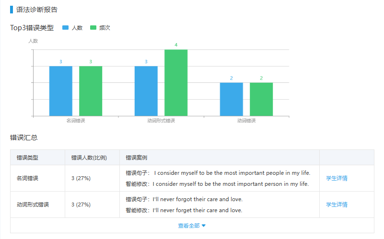The width and height of the screenshot is (384, 239).
Task: Click the green 动词错误 频次 bar
Action: [x=261, y=99]
